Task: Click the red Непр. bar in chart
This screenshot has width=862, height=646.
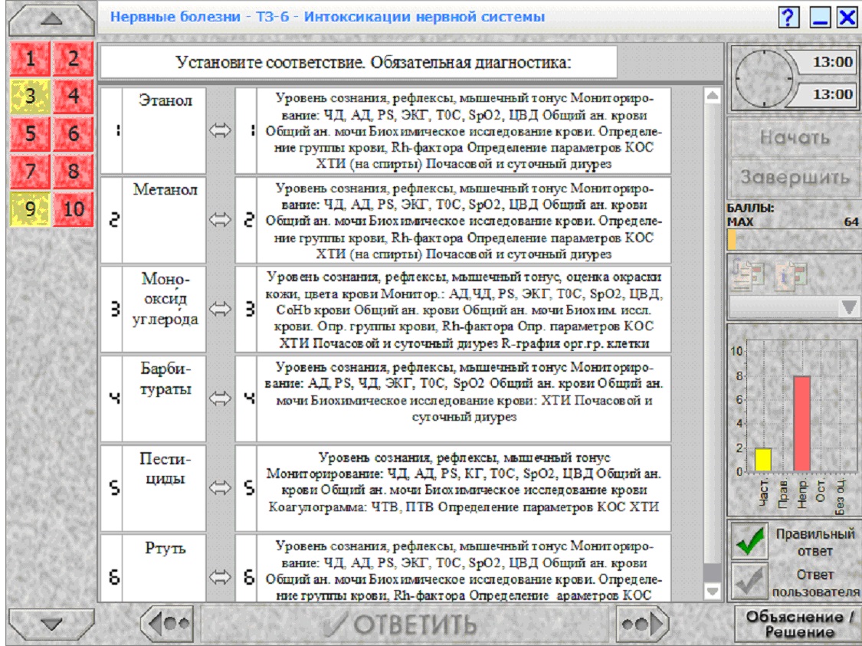Action: (x=802, y=423)
